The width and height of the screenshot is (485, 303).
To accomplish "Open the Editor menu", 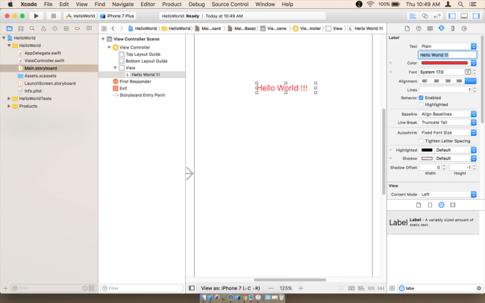I will [148, 4].
